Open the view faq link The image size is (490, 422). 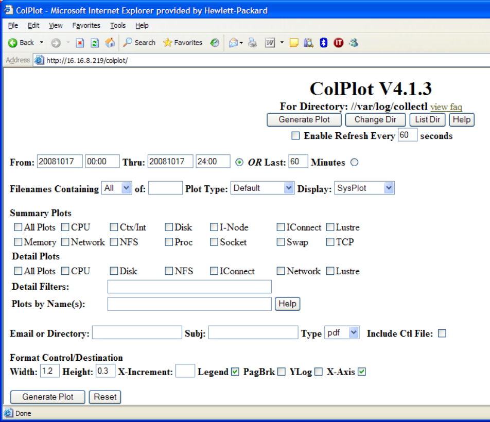pos(446,107)
